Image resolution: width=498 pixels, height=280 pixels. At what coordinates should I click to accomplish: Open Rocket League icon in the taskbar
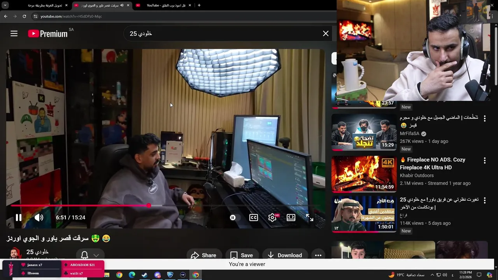170,275
